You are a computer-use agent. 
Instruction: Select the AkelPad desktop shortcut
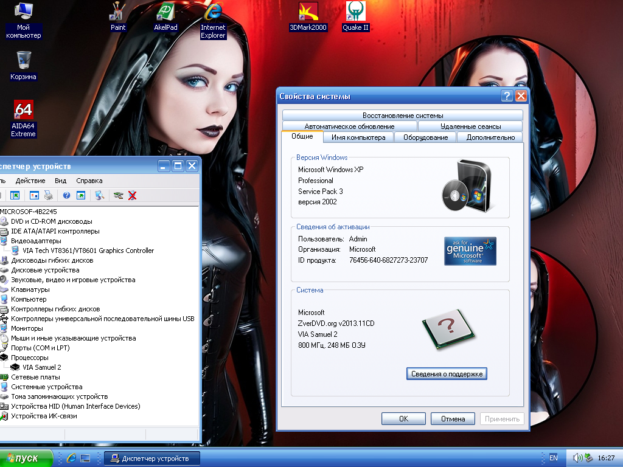(x=165, y=17)
